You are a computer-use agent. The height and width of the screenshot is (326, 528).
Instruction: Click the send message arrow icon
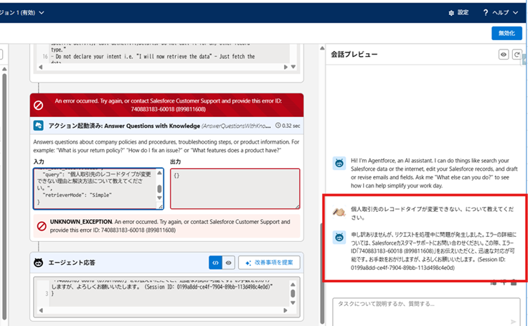point(512,322)
